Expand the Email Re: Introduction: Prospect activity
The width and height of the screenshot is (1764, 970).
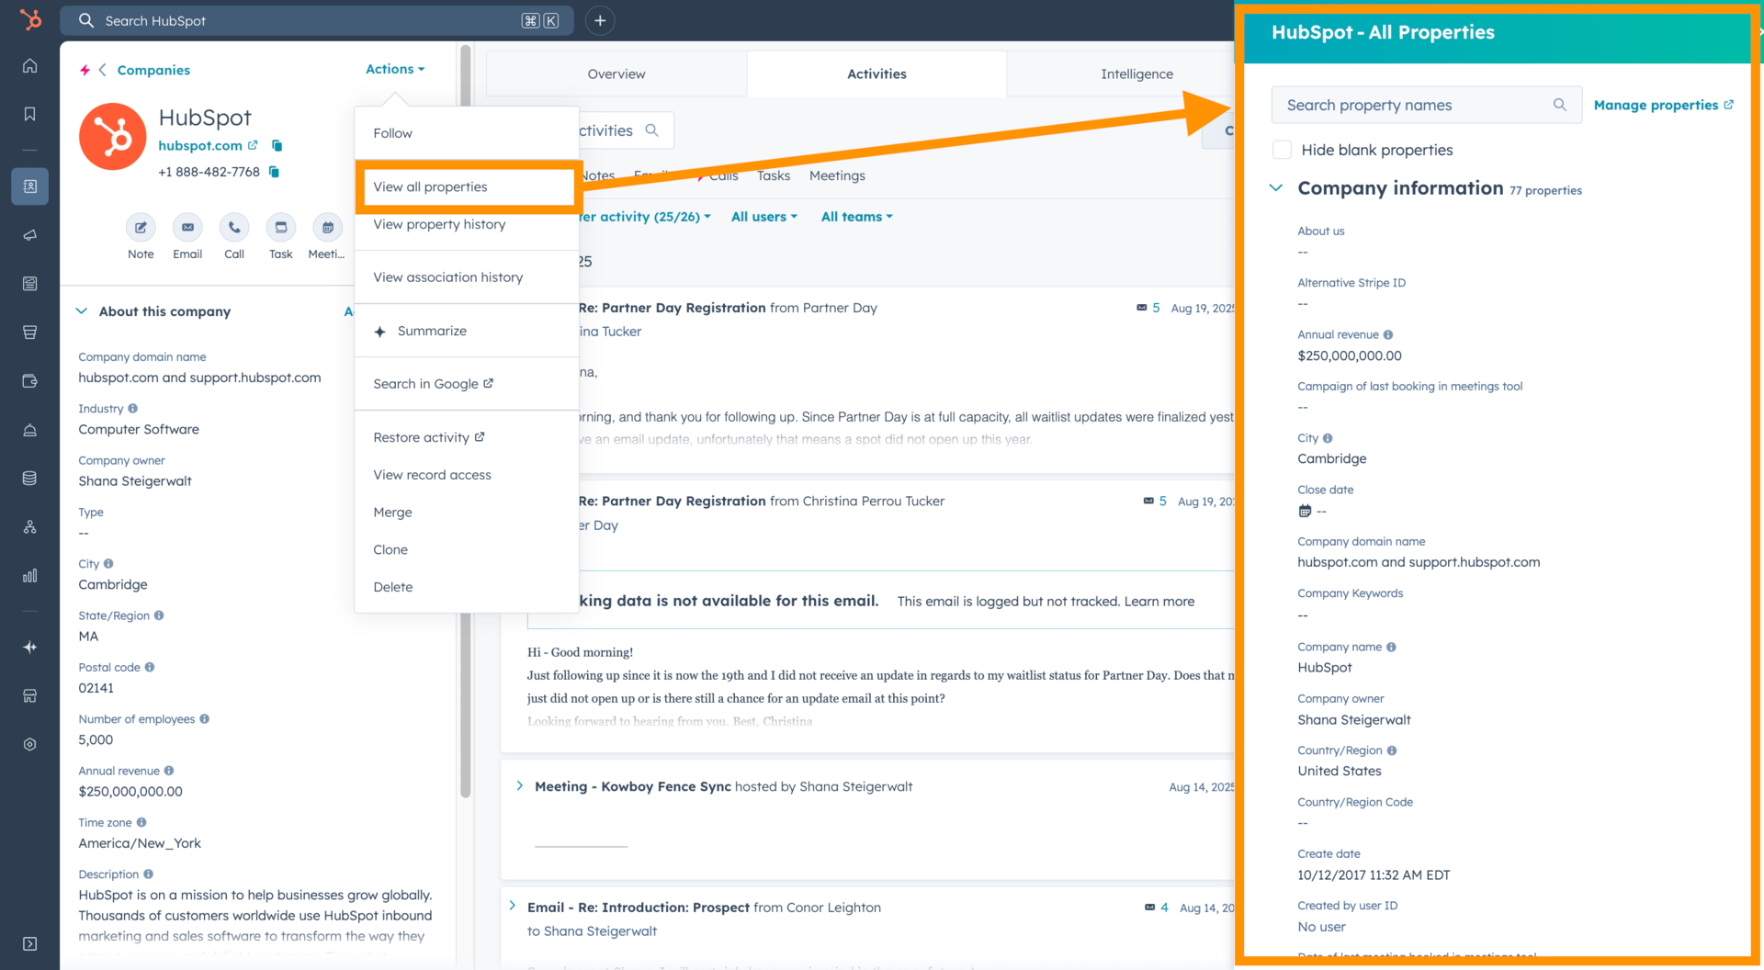(513, 906)
